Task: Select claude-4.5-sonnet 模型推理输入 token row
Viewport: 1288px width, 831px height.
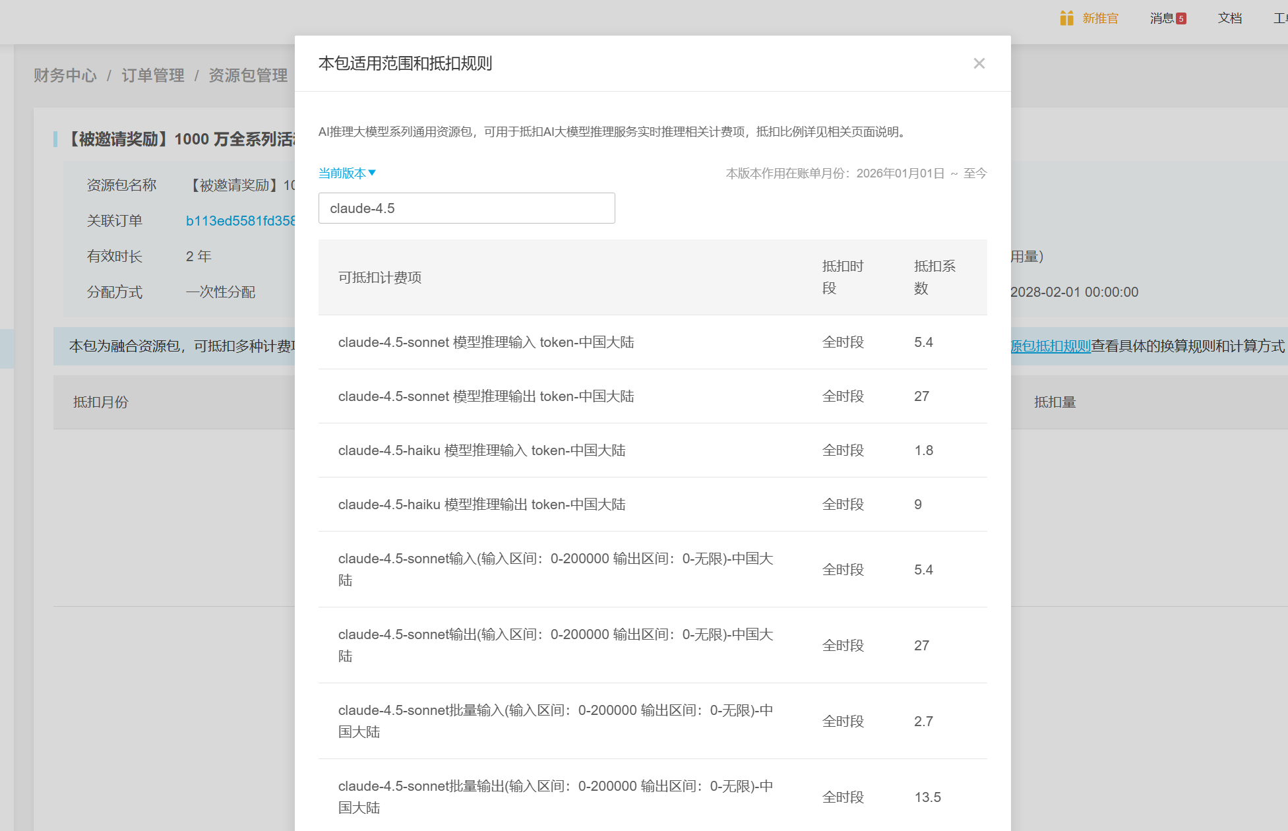Action: 653,342
